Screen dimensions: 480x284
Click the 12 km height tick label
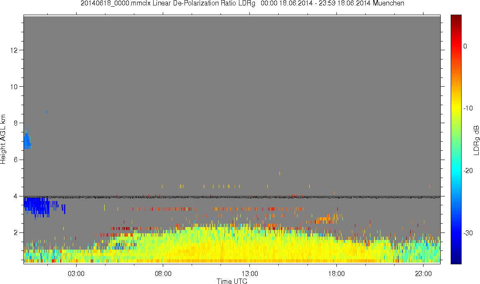(x=13, y=50)
